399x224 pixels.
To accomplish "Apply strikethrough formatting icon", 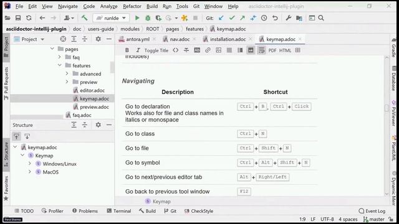I will click(x=186, y=50).
